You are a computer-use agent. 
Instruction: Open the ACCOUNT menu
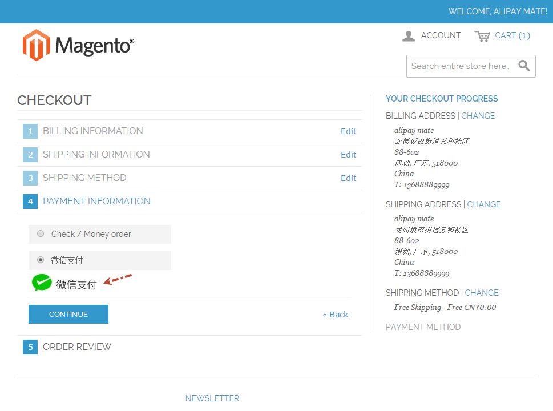tap(441, 35)
